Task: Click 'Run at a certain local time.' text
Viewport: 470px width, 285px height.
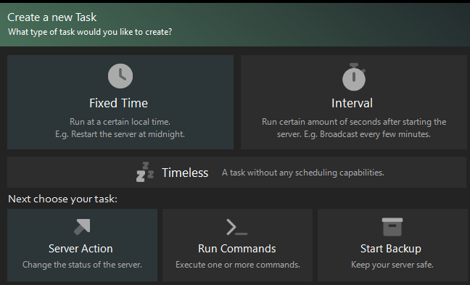Action: point(120,122)
